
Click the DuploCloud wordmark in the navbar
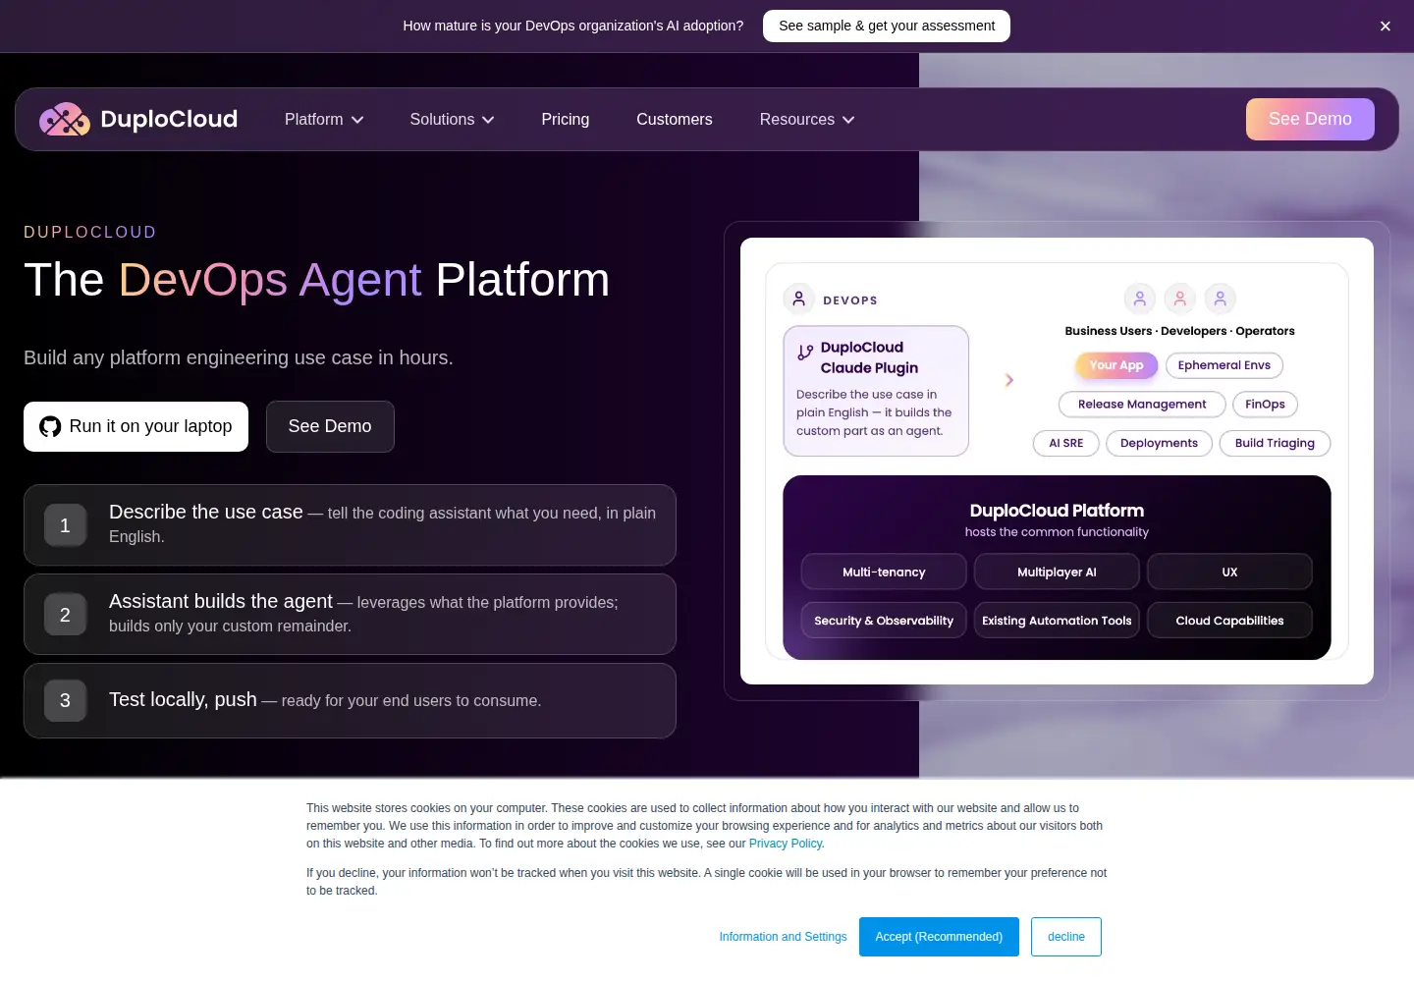[169, 119]
